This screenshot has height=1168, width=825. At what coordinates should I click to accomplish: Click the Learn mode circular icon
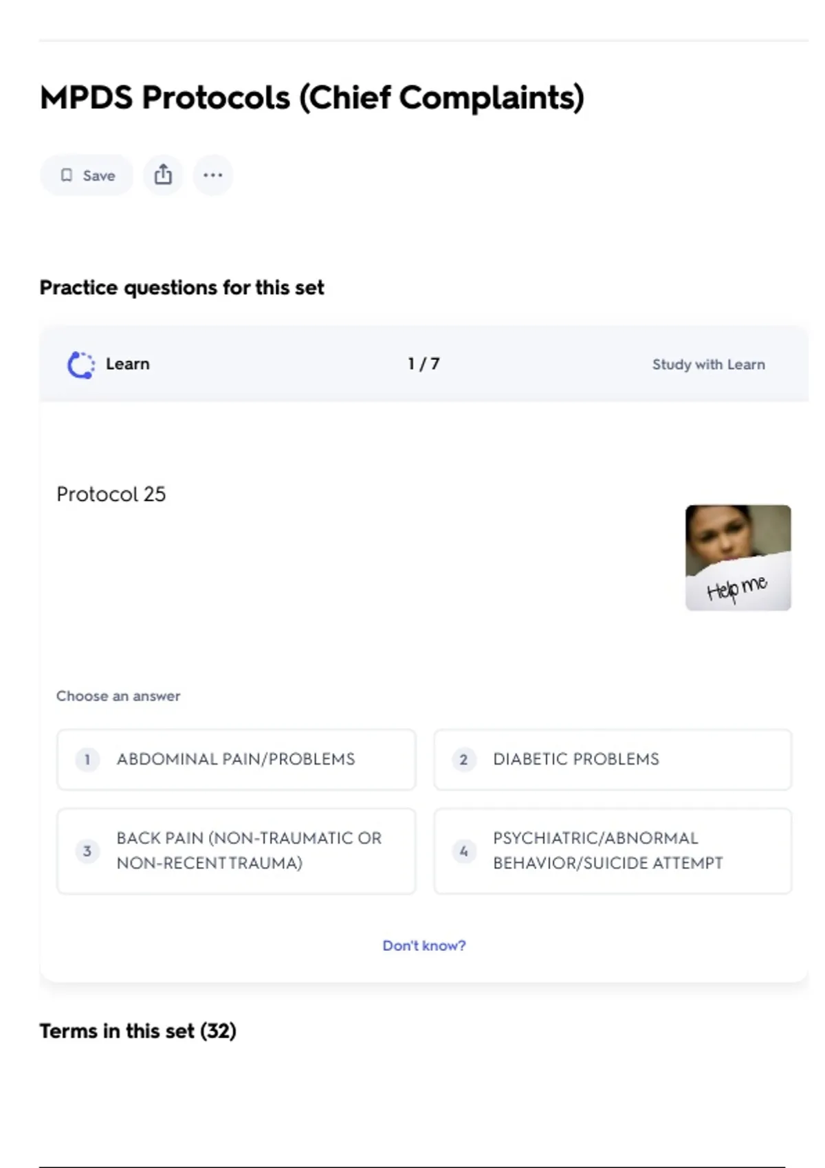[80, 365]
